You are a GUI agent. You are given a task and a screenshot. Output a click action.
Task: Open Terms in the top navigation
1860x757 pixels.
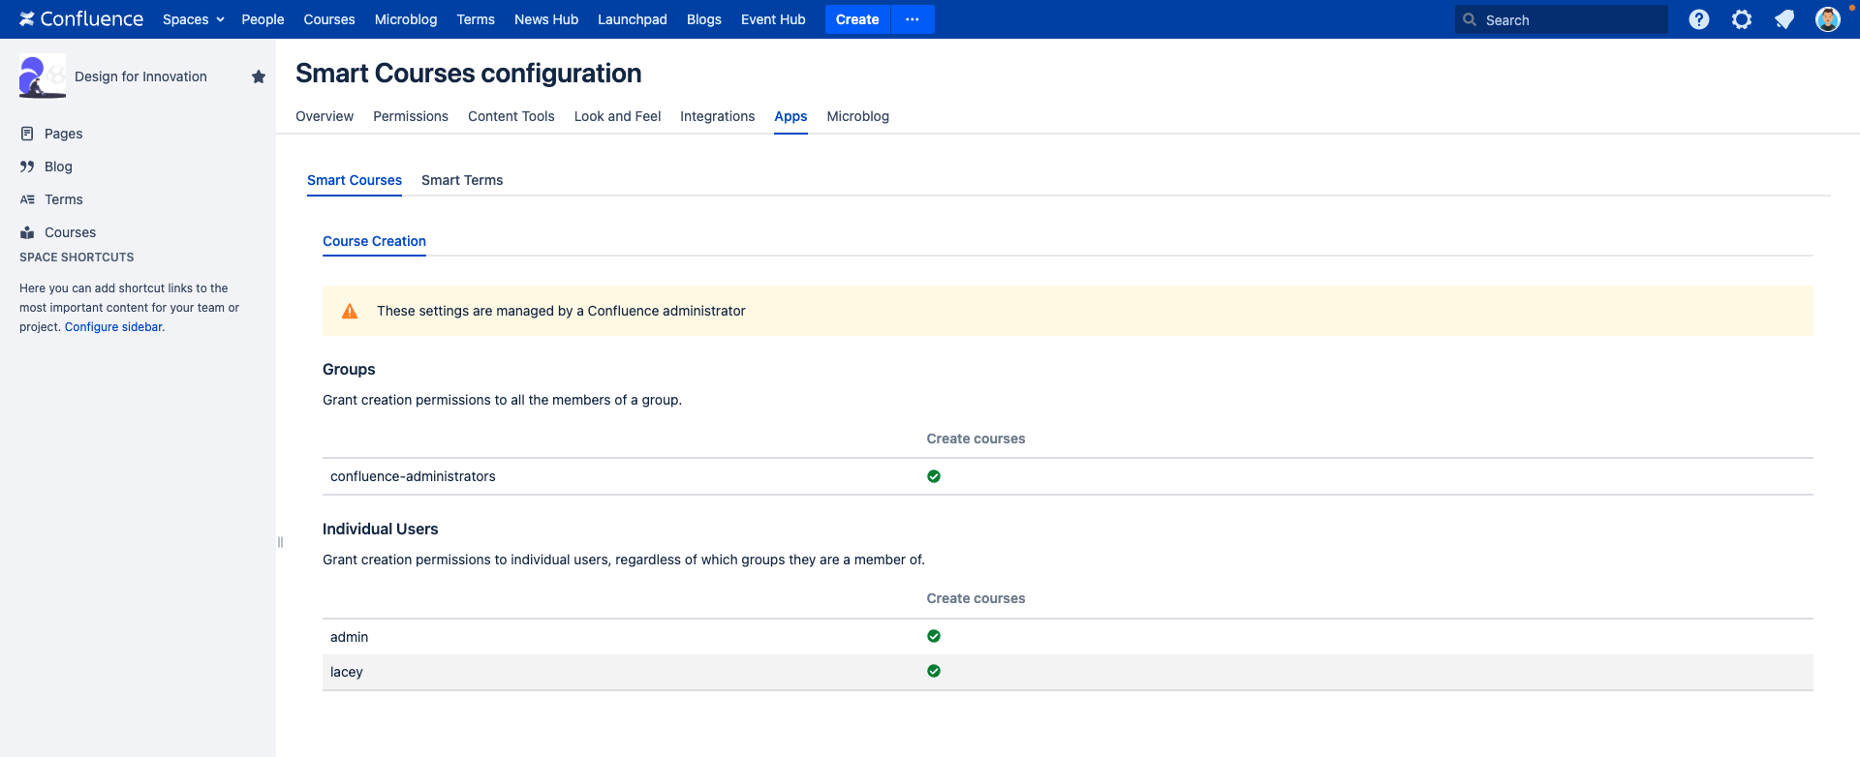click(476, 19)
